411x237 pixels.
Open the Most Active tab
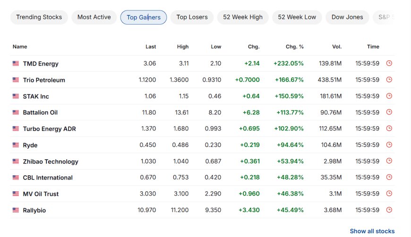click(x=94, y=17)
